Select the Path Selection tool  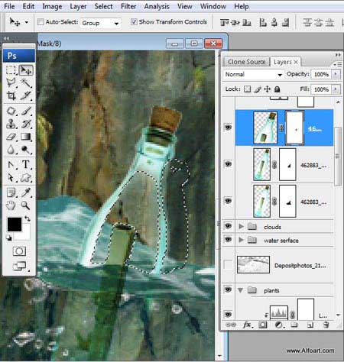click(x=11, y=177)
